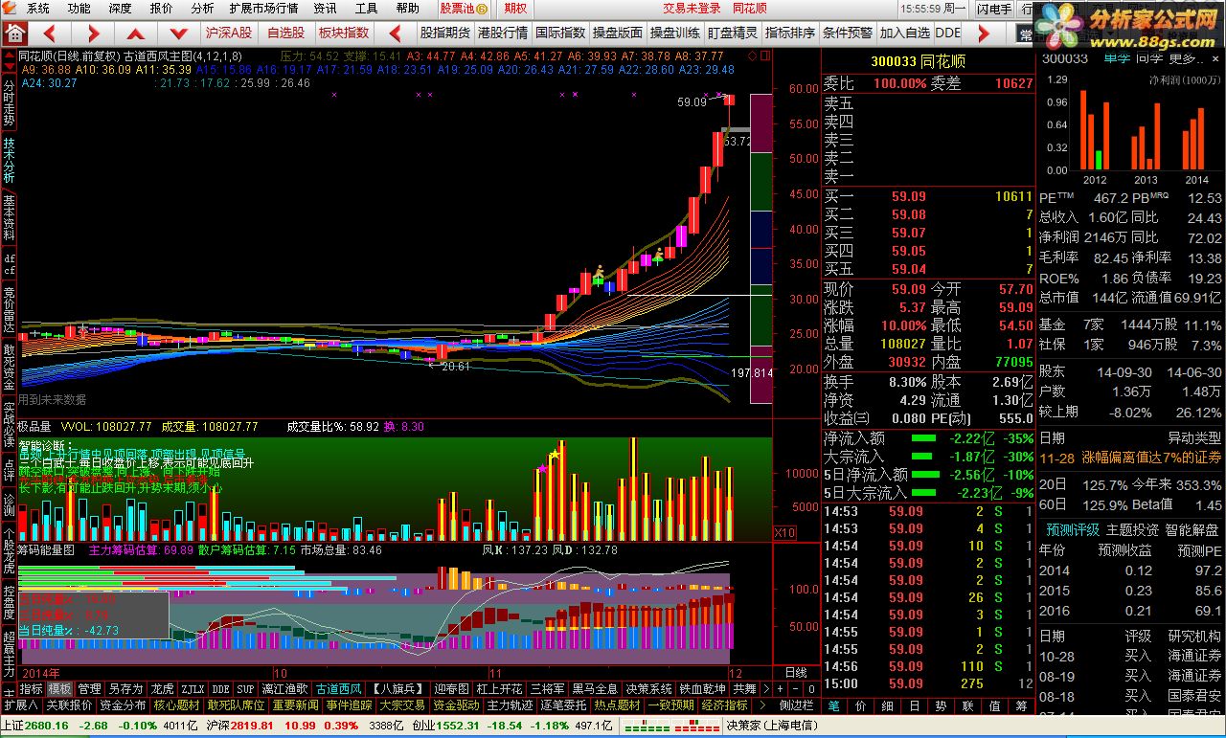The image size is (1226, 738).
Task: Click the 5日净流入额 green flow bar
Action: 923,475
